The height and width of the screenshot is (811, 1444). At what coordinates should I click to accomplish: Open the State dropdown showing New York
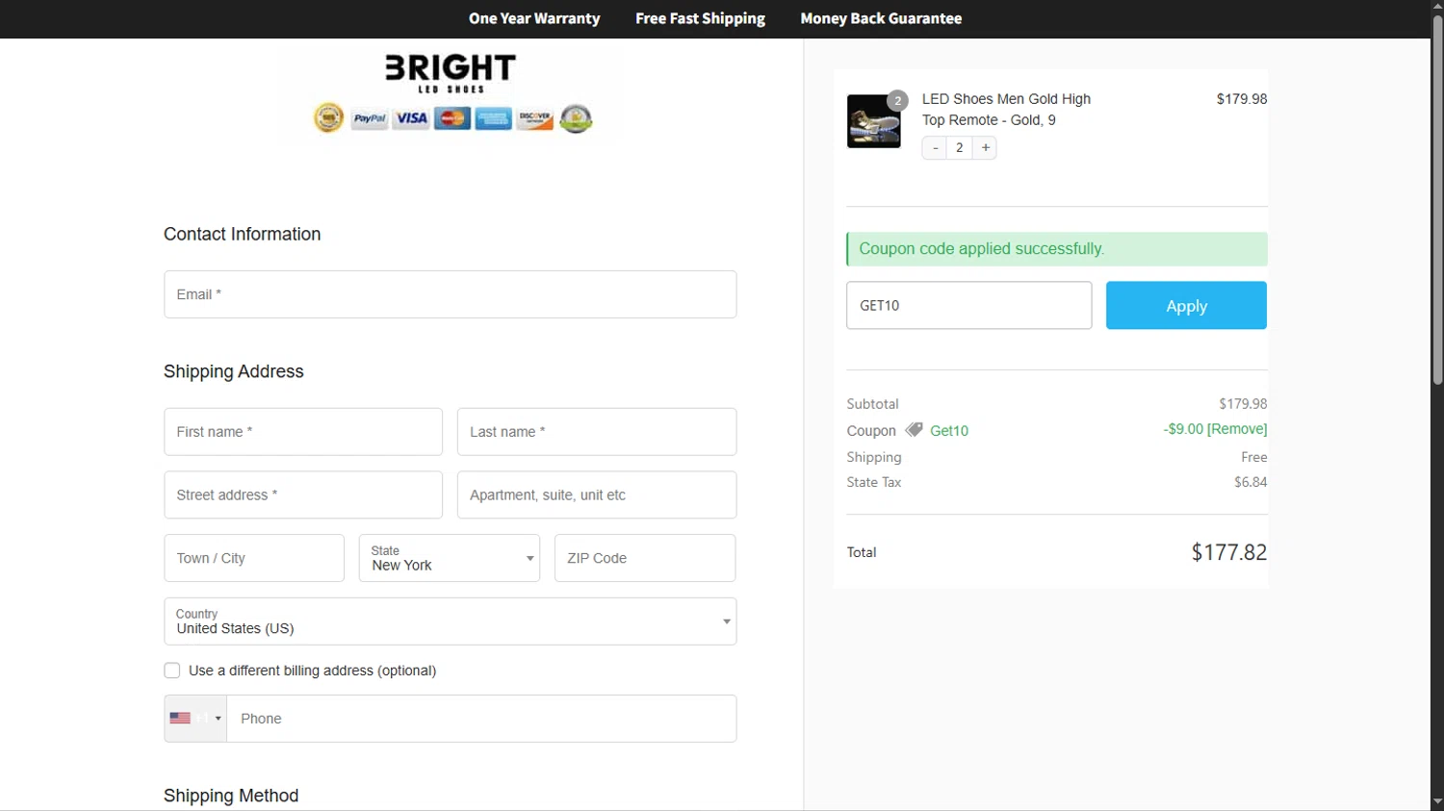coord(450,558)
